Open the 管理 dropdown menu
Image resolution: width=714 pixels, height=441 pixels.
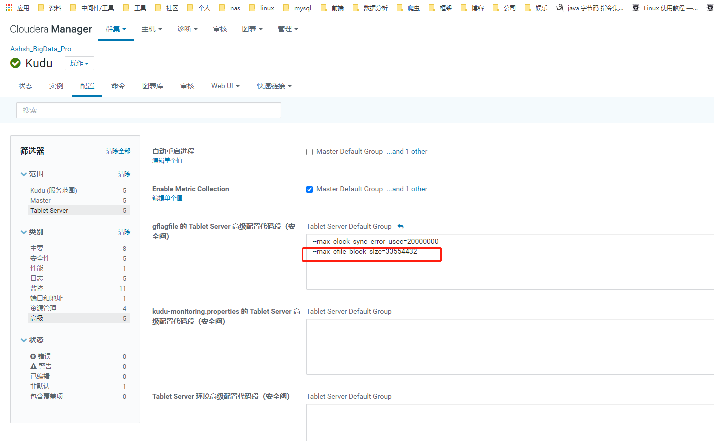coord(288,29)
